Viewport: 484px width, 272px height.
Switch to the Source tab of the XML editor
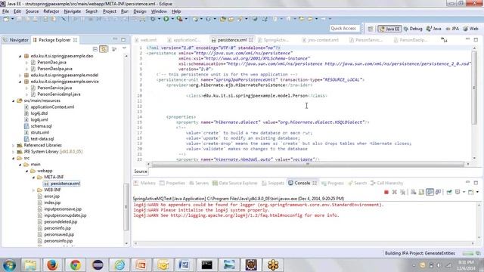pyautogui.click(x=141, y=172)
